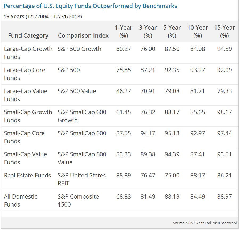Select the Small-Cap Core Funds row label
241x230 pixels.
point(24,137)
